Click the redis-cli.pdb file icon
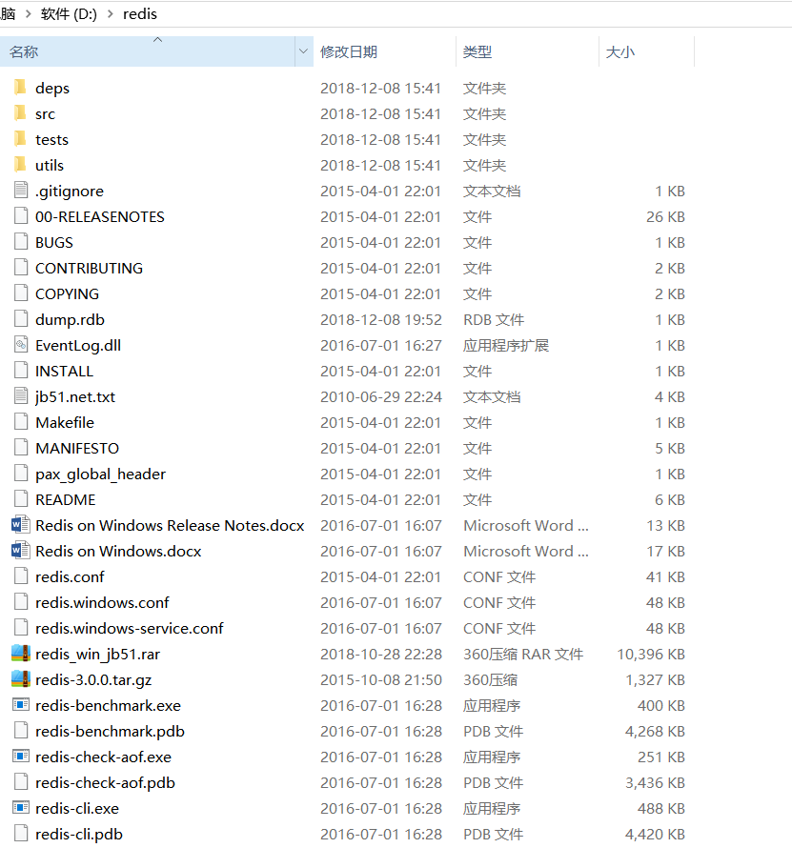Screen dimensions: 792x848 tap(21, 834)
